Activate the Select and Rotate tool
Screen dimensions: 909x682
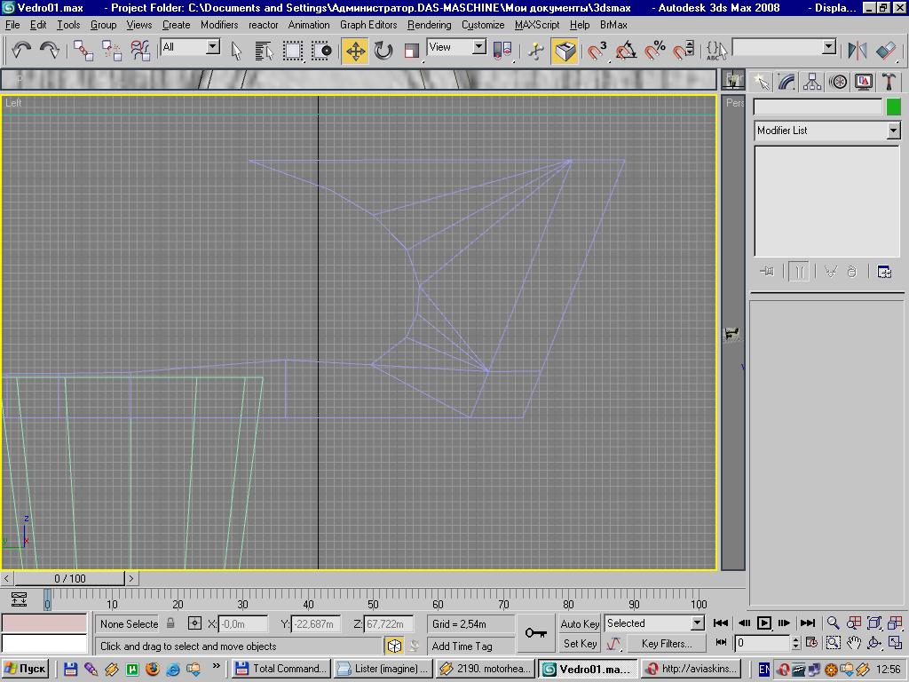[x=383, y=51]
